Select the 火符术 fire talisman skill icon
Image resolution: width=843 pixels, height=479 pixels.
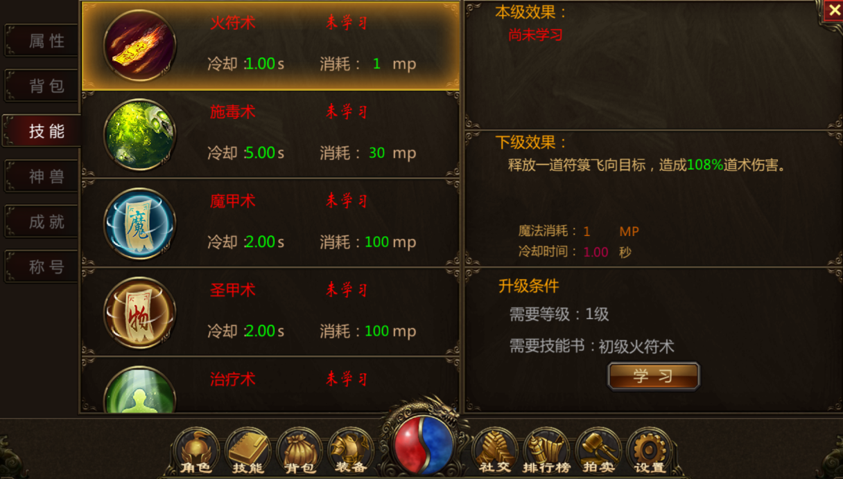pos(140,46)
